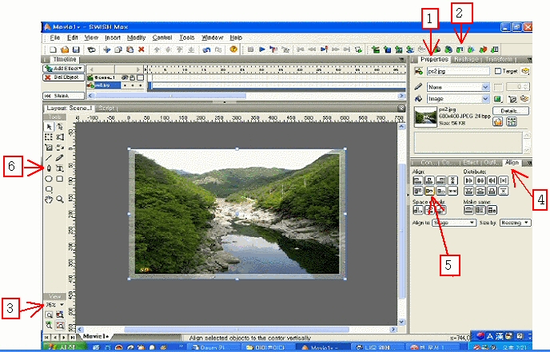Select the Text tool
Viewport: 550px width, 352px height.
[60, 168]
